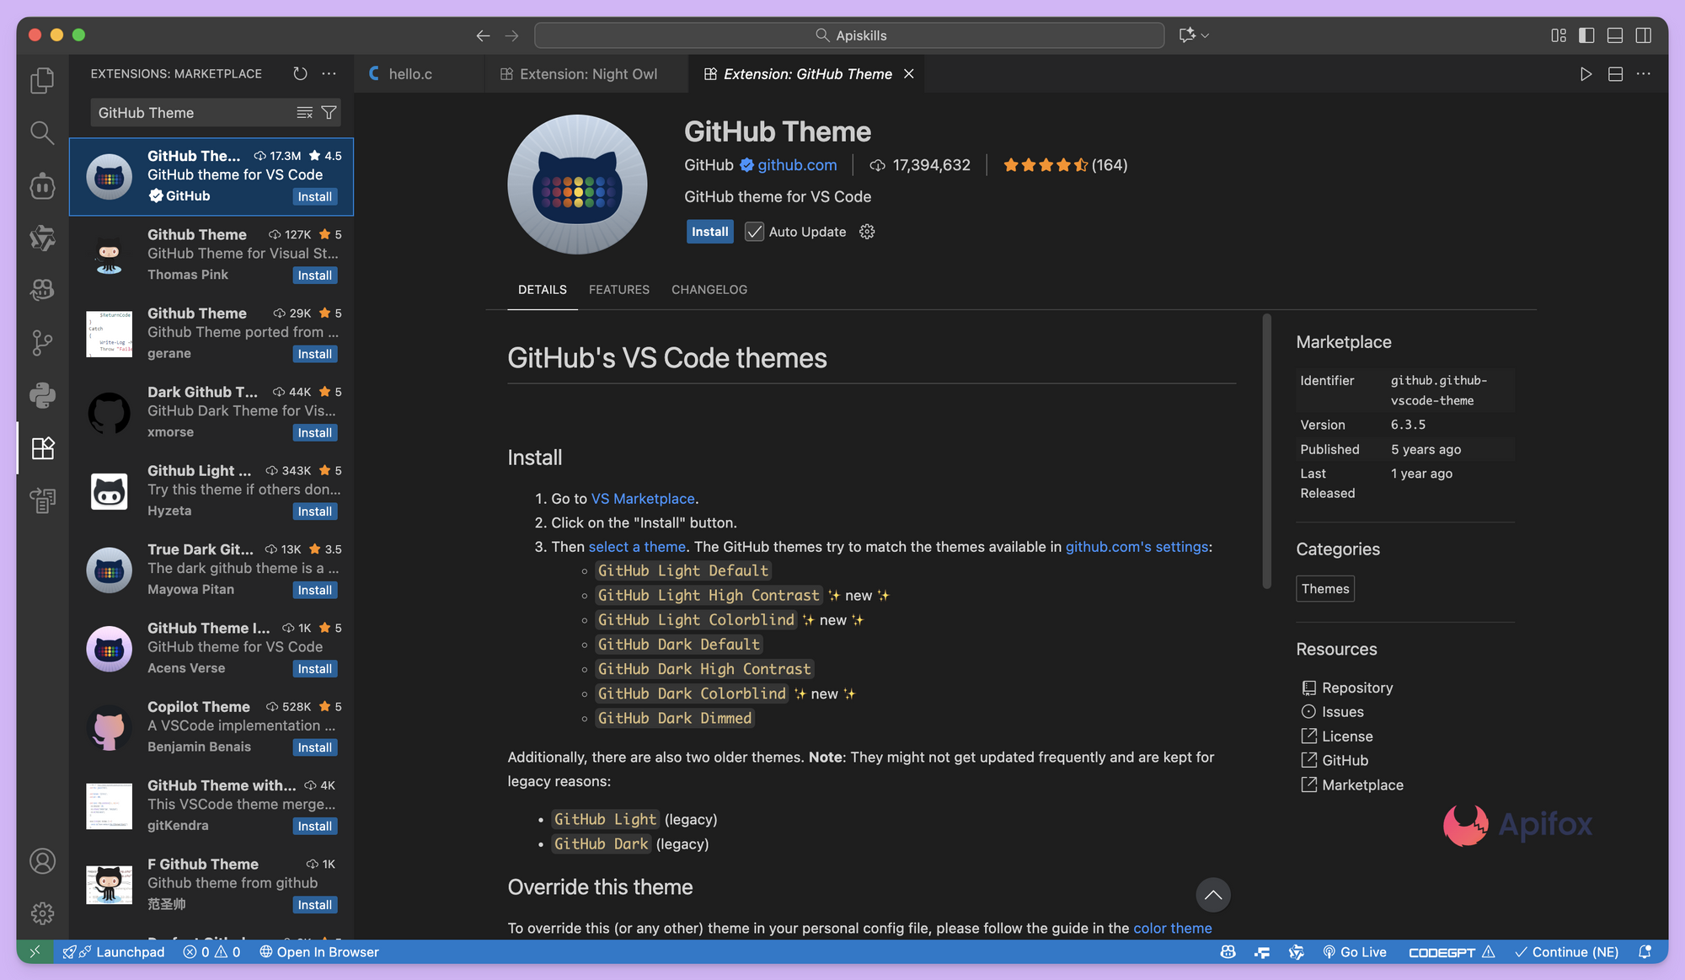Open notifications via the bell icon
This screenshot has height=980, width=1685.
coord(1644,951)
